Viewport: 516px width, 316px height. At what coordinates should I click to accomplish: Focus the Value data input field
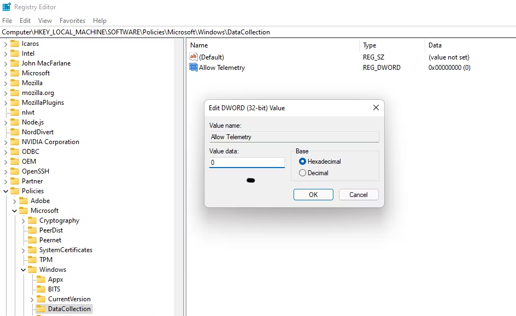(247, 162)
